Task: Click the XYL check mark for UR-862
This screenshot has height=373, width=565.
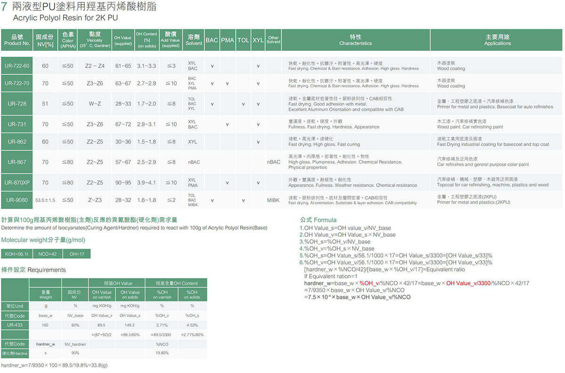Action: [x=258, y=142]
